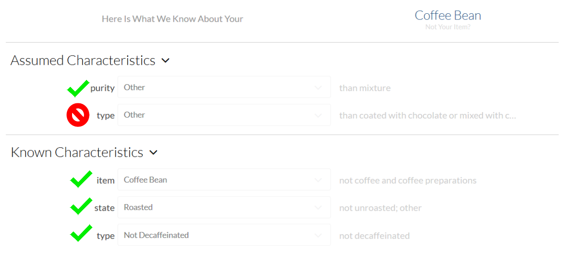Open the state dropdown showing Roasted
This screenshot has height=260, width=568.
tap(224, 207)
